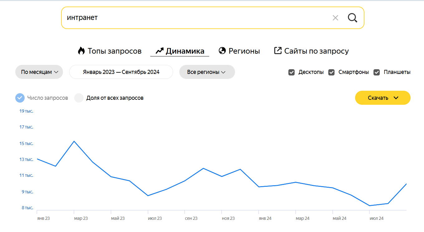Open the Топы запросов tab

point(110,51)
